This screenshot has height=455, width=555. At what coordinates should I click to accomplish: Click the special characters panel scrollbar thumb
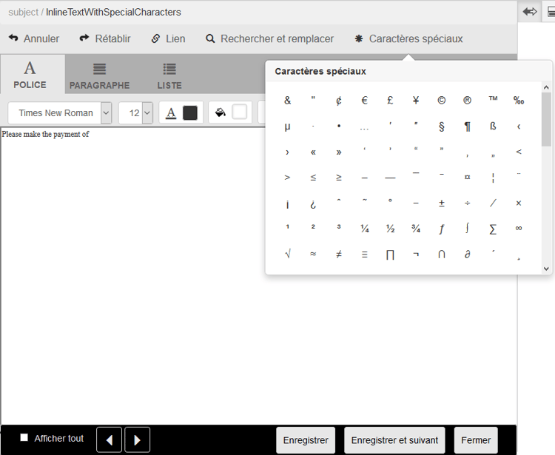point(546,119)
